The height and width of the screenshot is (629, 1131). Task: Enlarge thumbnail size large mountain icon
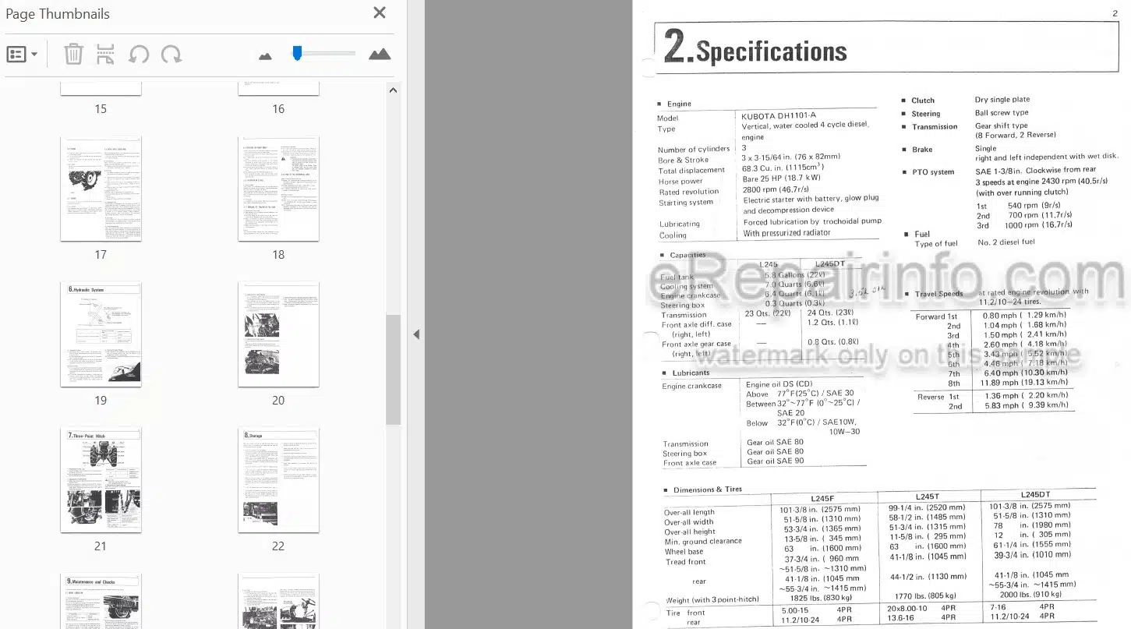380,54
